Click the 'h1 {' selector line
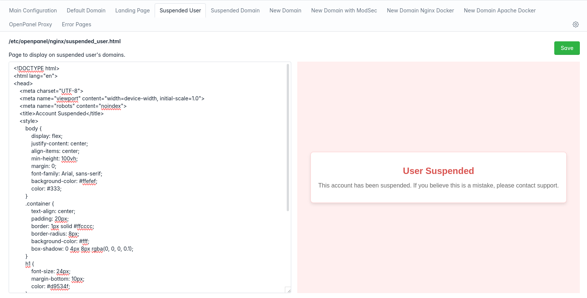Image resolution: width=587 pixels, height=298 pixels. click(x=30, y=264)
